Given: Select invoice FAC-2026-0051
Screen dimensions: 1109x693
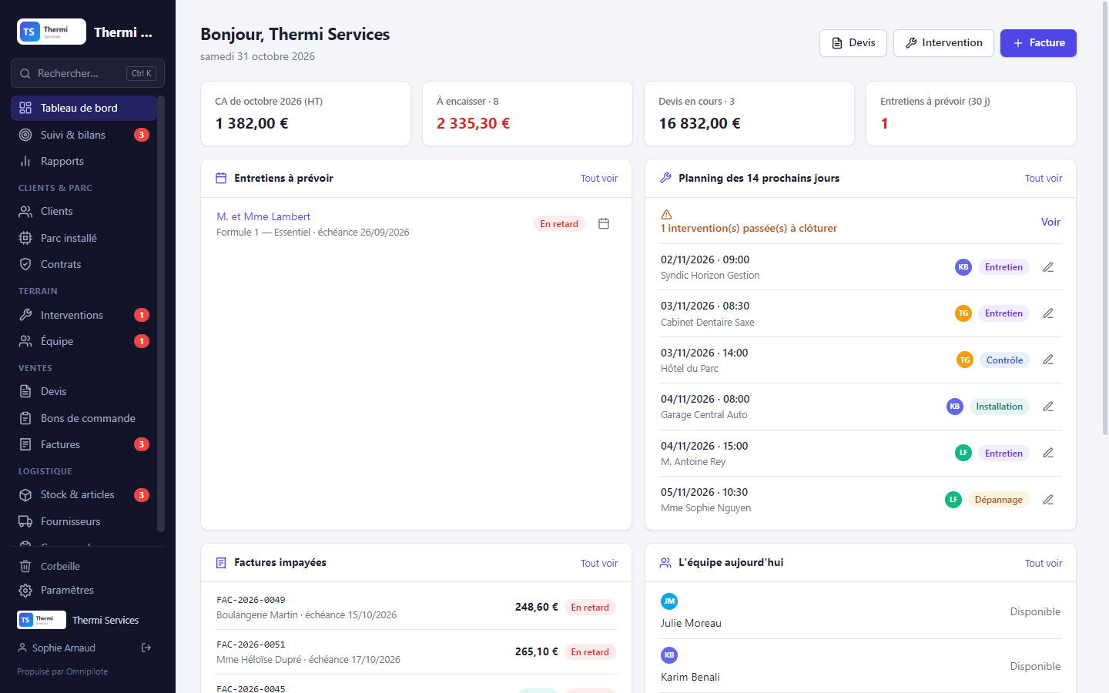Looking at the screenshot, I should tap(416, 652).
